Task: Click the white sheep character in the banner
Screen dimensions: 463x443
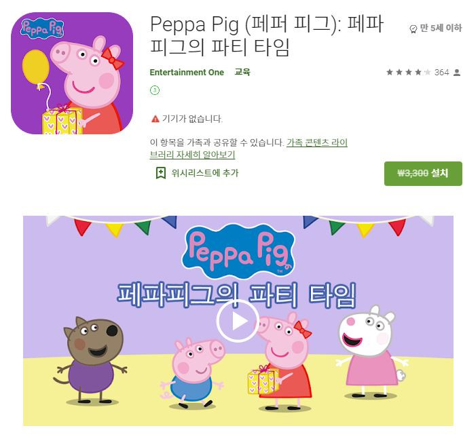Action: [371, 351]
